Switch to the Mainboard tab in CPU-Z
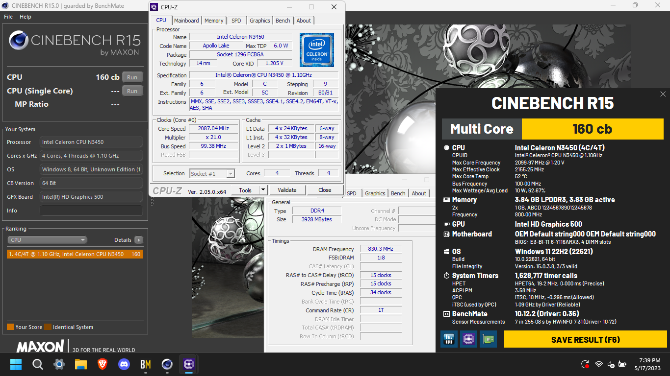Viewport: 670px width, 376px height. pyautogui.click(x=186, y=21)
